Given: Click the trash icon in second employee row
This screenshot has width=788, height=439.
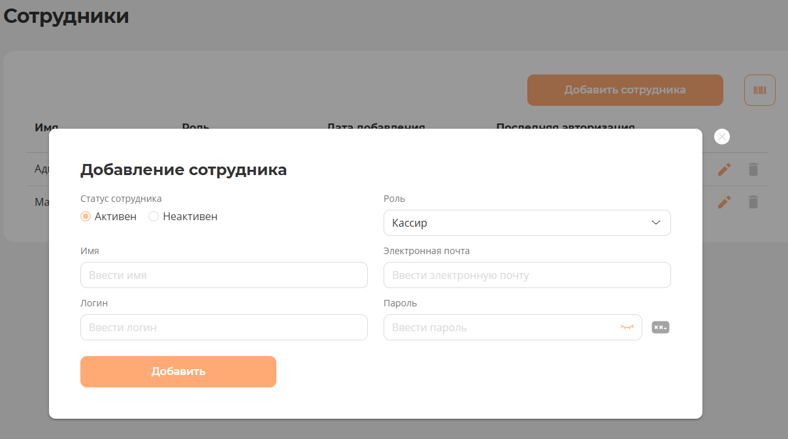Looking at the screenshot, I should (753, 202).
